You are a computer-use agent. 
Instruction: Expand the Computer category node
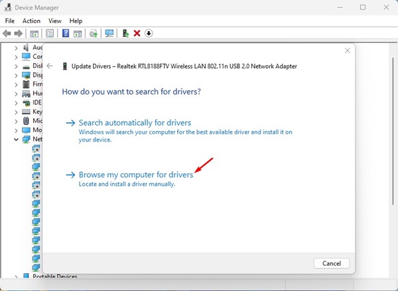(x=16, y=57)
